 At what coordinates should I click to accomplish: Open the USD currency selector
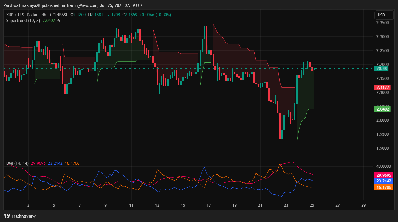pyautogui.click(x=382, y=15)
